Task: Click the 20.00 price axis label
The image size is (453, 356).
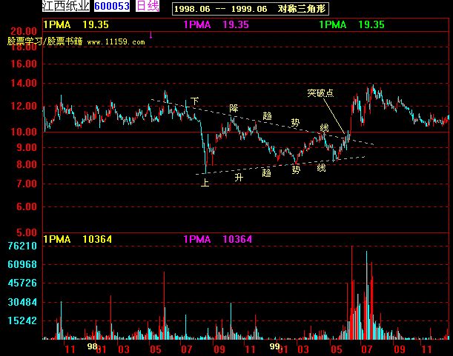Action: tap(24, 31)
